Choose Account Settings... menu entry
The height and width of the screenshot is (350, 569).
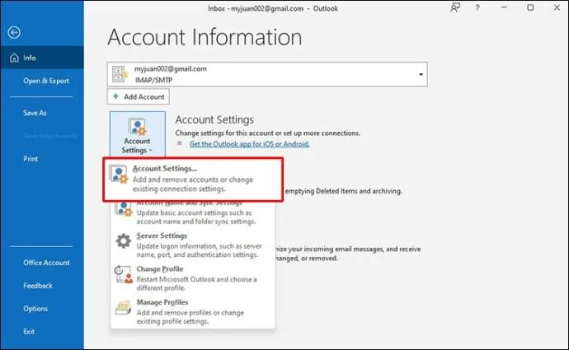tap(193, 179)
